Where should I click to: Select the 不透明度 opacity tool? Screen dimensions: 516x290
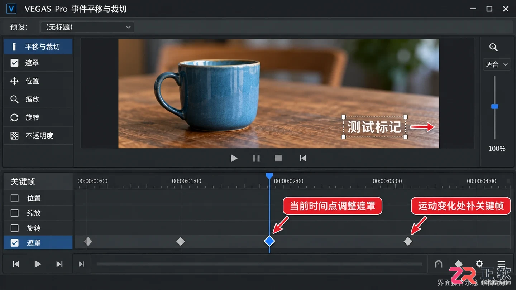[x=38, y=136]
